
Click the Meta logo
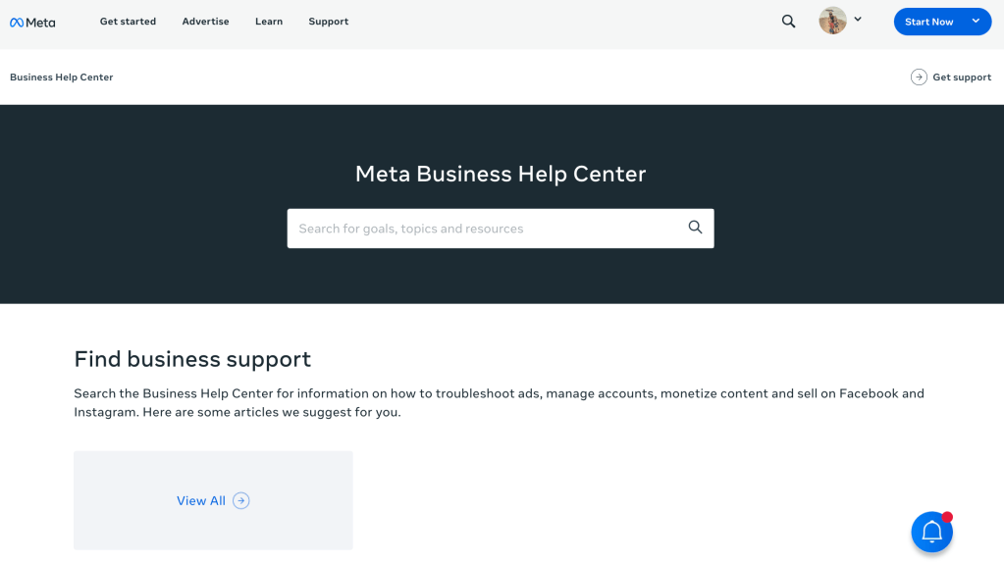point(32,22)
